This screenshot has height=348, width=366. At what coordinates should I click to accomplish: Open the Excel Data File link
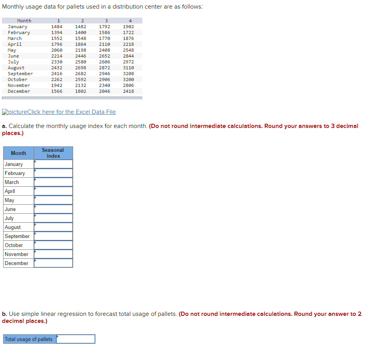click(x=74, y=112)
